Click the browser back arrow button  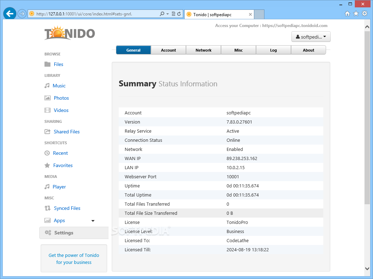click(10, 14)
